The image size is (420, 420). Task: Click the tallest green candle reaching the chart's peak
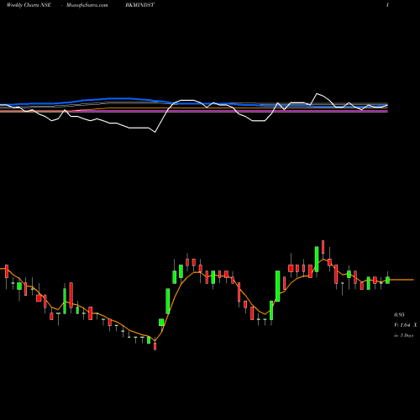pyautogui.click(x=317, y=259)
